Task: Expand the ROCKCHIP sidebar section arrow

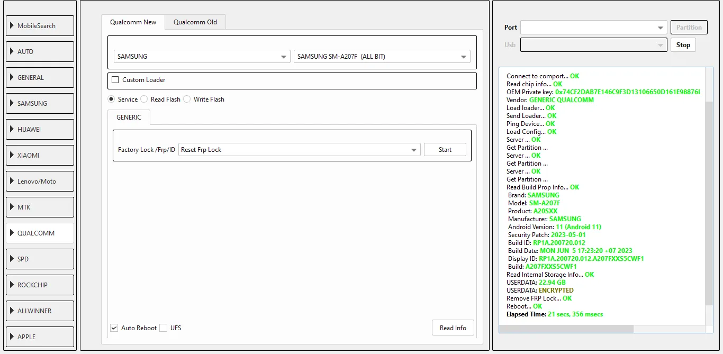Action: coord(12,285)
